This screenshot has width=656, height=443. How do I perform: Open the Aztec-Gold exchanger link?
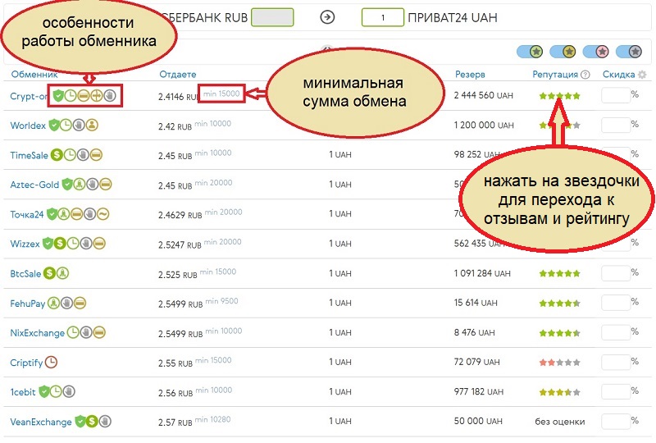[34, 185]
